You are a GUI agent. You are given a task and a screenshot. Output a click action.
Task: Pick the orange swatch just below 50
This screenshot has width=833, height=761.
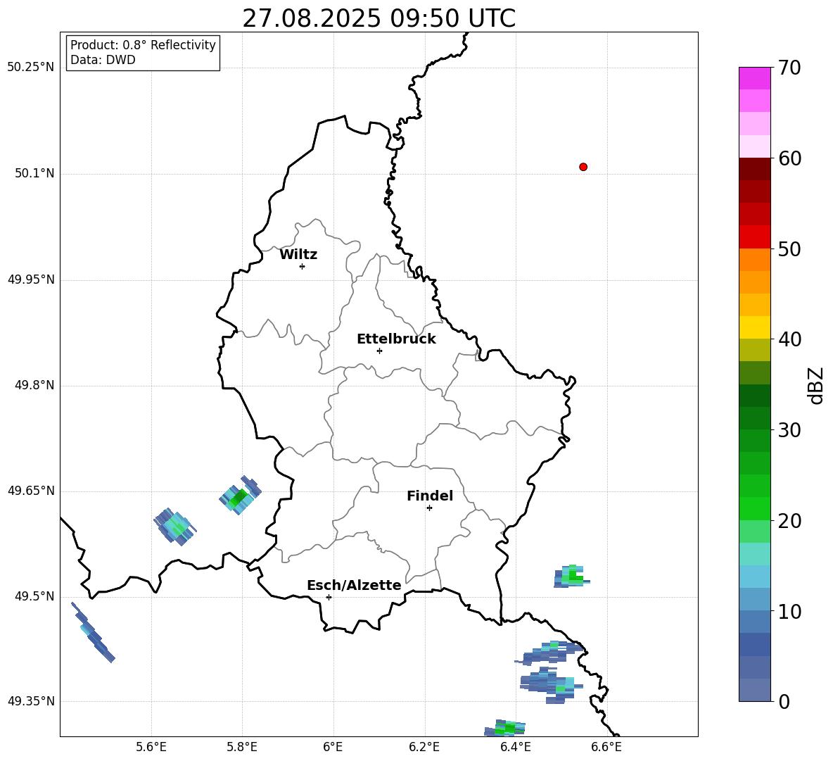pyautogui.click(x=754, y=260)
